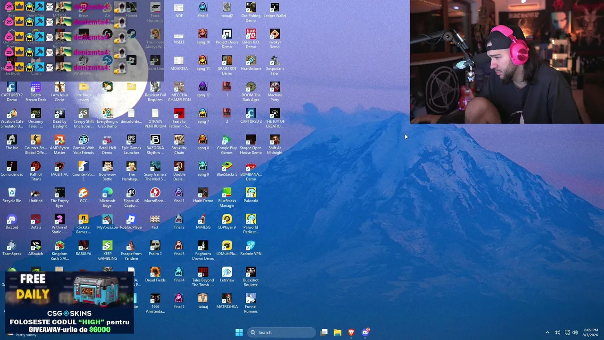604x340 pixels.
Task: Select the Gamble With Your Friends icon
Action: [x=84, y=145]
